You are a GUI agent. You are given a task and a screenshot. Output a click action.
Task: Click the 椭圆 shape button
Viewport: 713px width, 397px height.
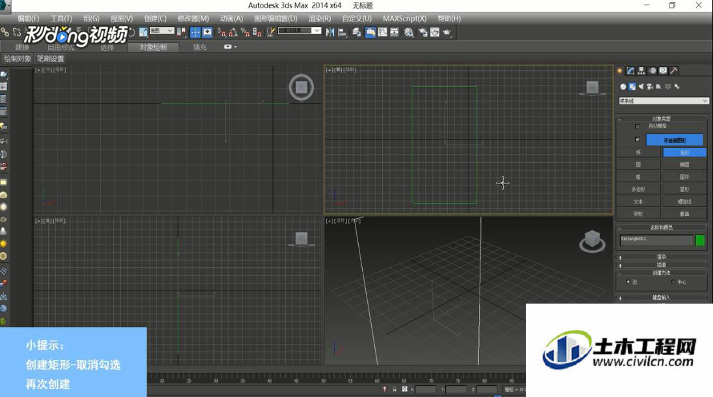684,165
